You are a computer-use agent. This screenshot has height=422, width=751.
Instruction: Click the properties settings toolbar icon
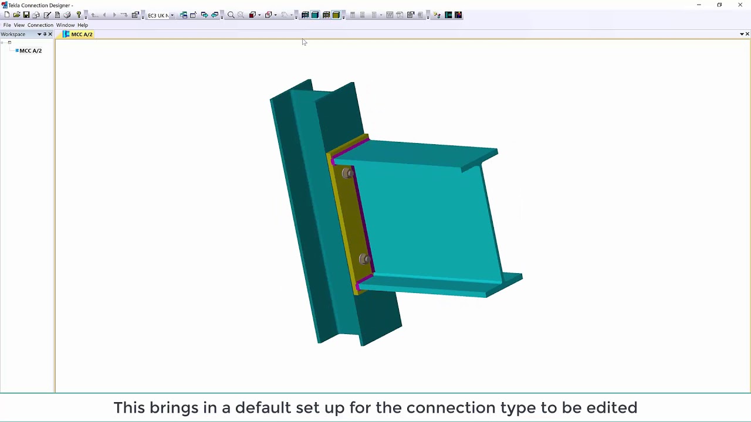[x=136, y=15]
